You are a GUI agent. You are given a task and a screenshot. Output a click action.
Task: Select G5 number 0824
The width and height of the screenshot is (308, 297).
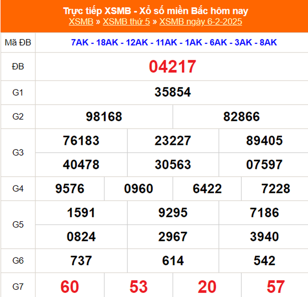click(81, 236)
